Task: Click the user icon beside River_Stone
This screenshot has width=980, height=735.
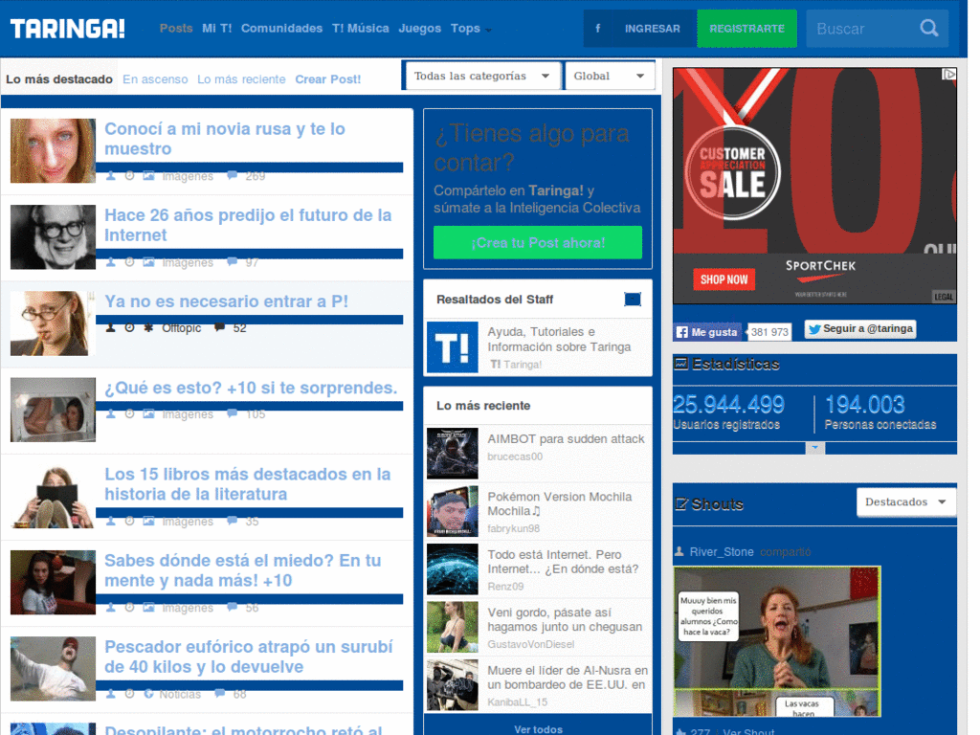Action: (679, 551)
